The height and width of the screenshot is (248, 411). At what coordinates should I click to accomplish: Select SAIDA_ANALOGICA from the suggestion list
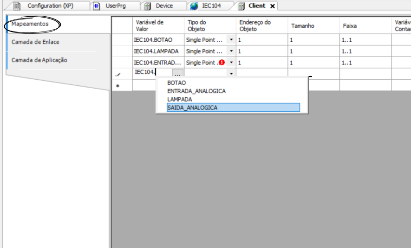[192, 108]
